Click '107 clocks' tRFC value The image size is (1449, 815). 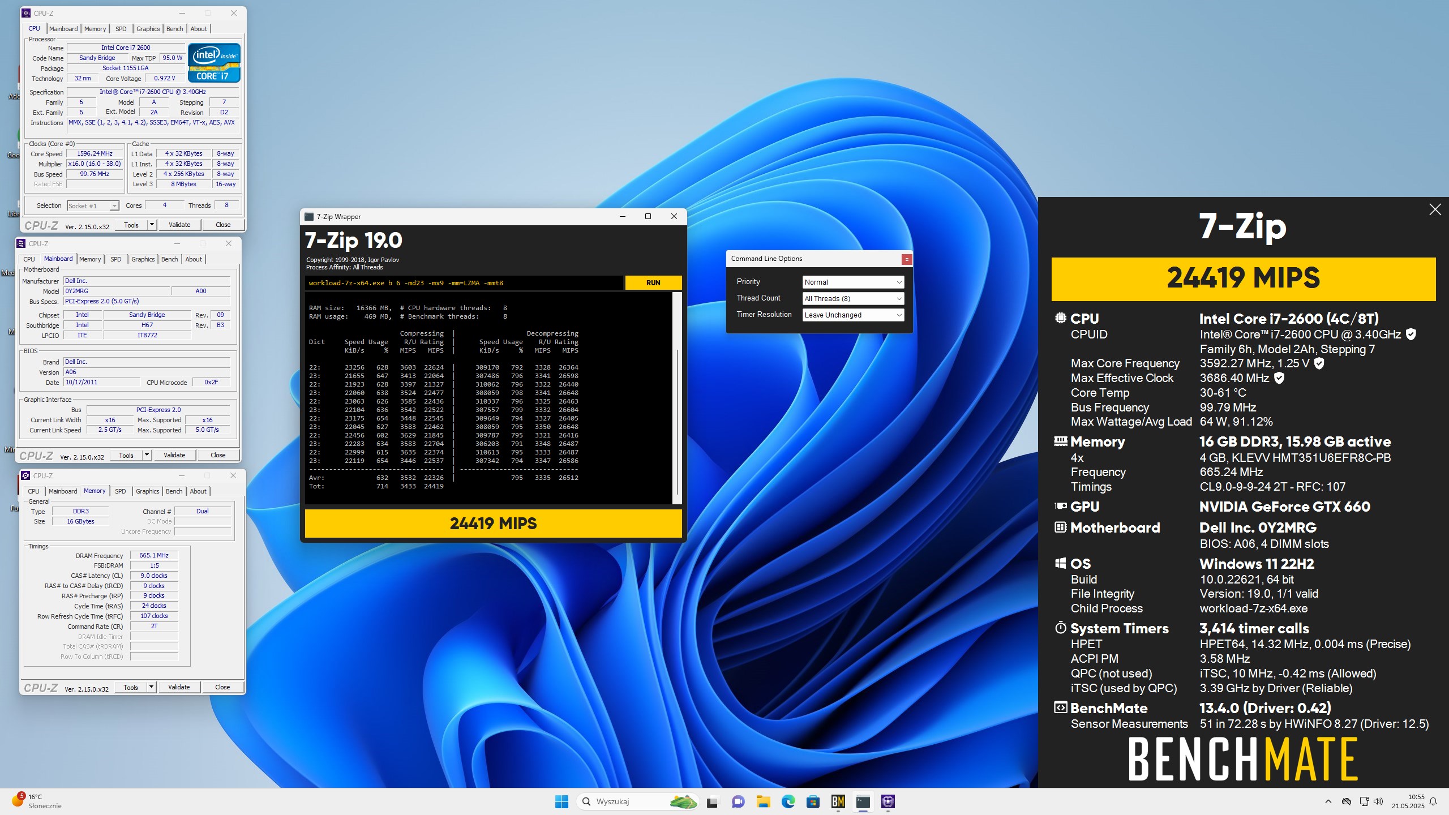coord(154,616)
